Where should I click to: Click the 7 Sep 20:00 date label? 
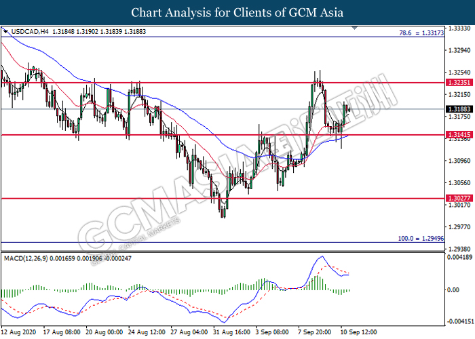315,332
